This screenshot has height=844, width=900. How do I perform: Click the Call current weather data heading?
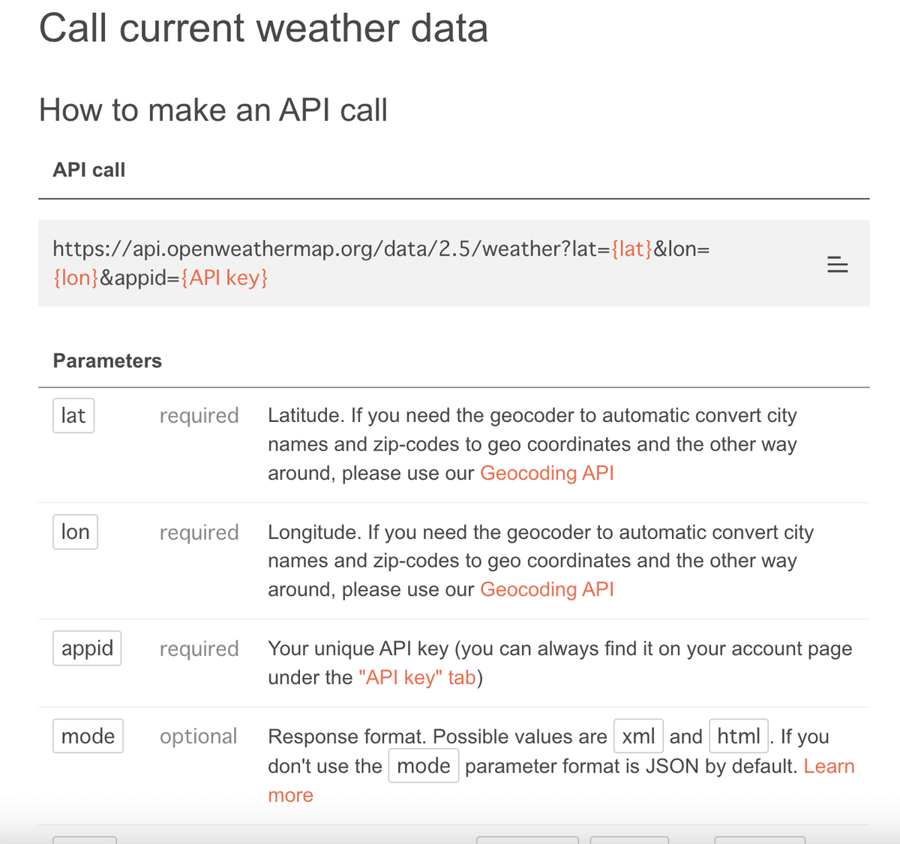[x=263, y=28]
